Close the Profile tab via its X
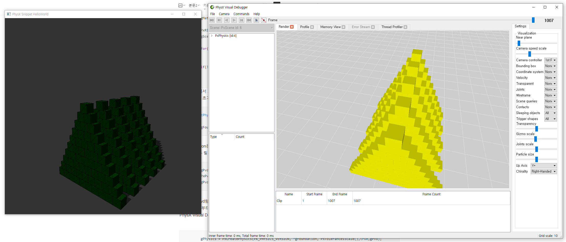This screenshot has height=242, width=566. pos(312,27)
